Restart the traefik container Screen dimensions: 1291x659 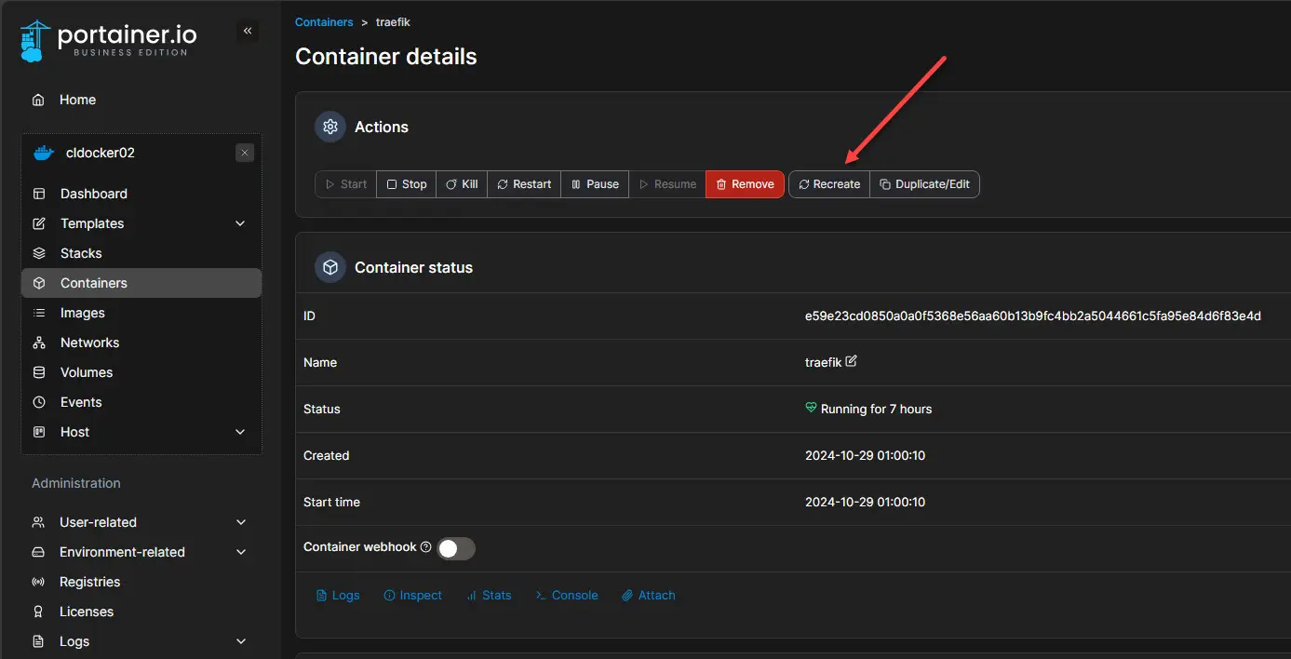click(524, 184)
